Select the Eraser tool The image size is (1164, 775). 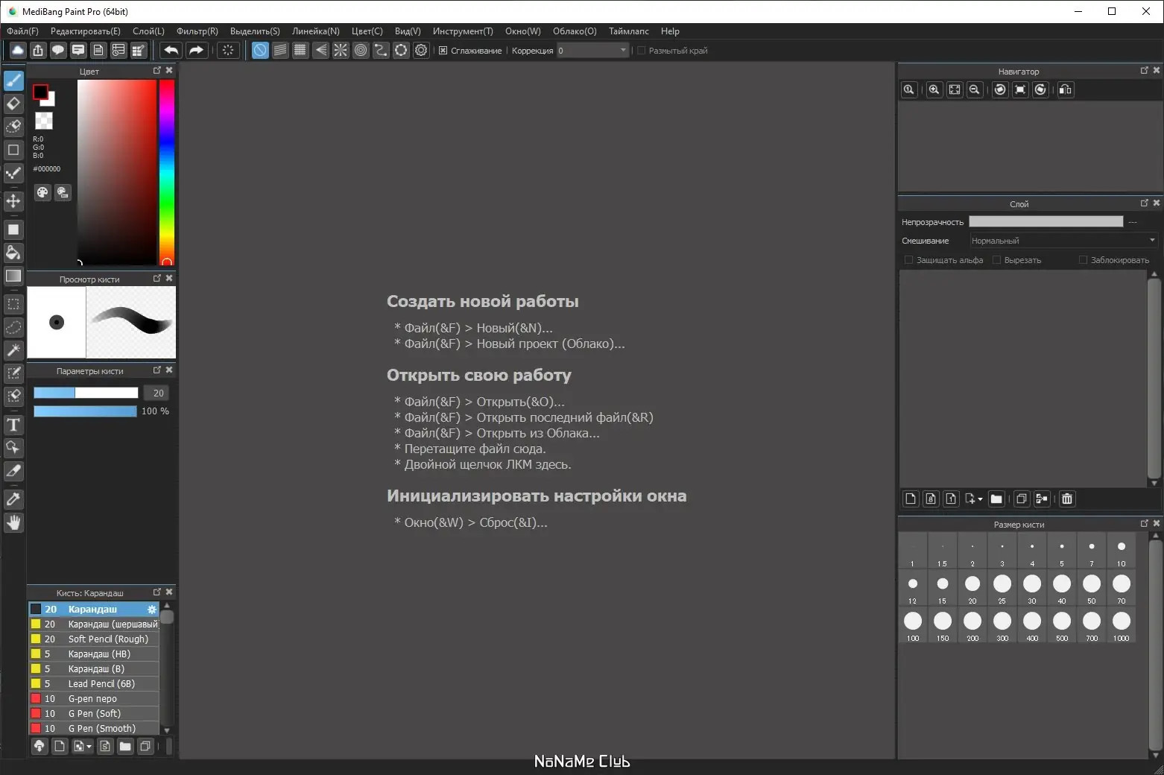tap(13, 104)
